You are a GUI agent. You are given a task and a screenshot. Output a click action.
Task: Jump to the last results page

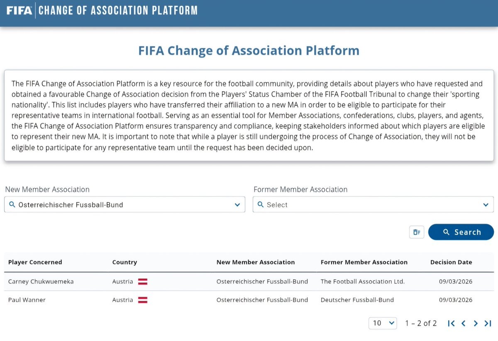pos(488,323)
